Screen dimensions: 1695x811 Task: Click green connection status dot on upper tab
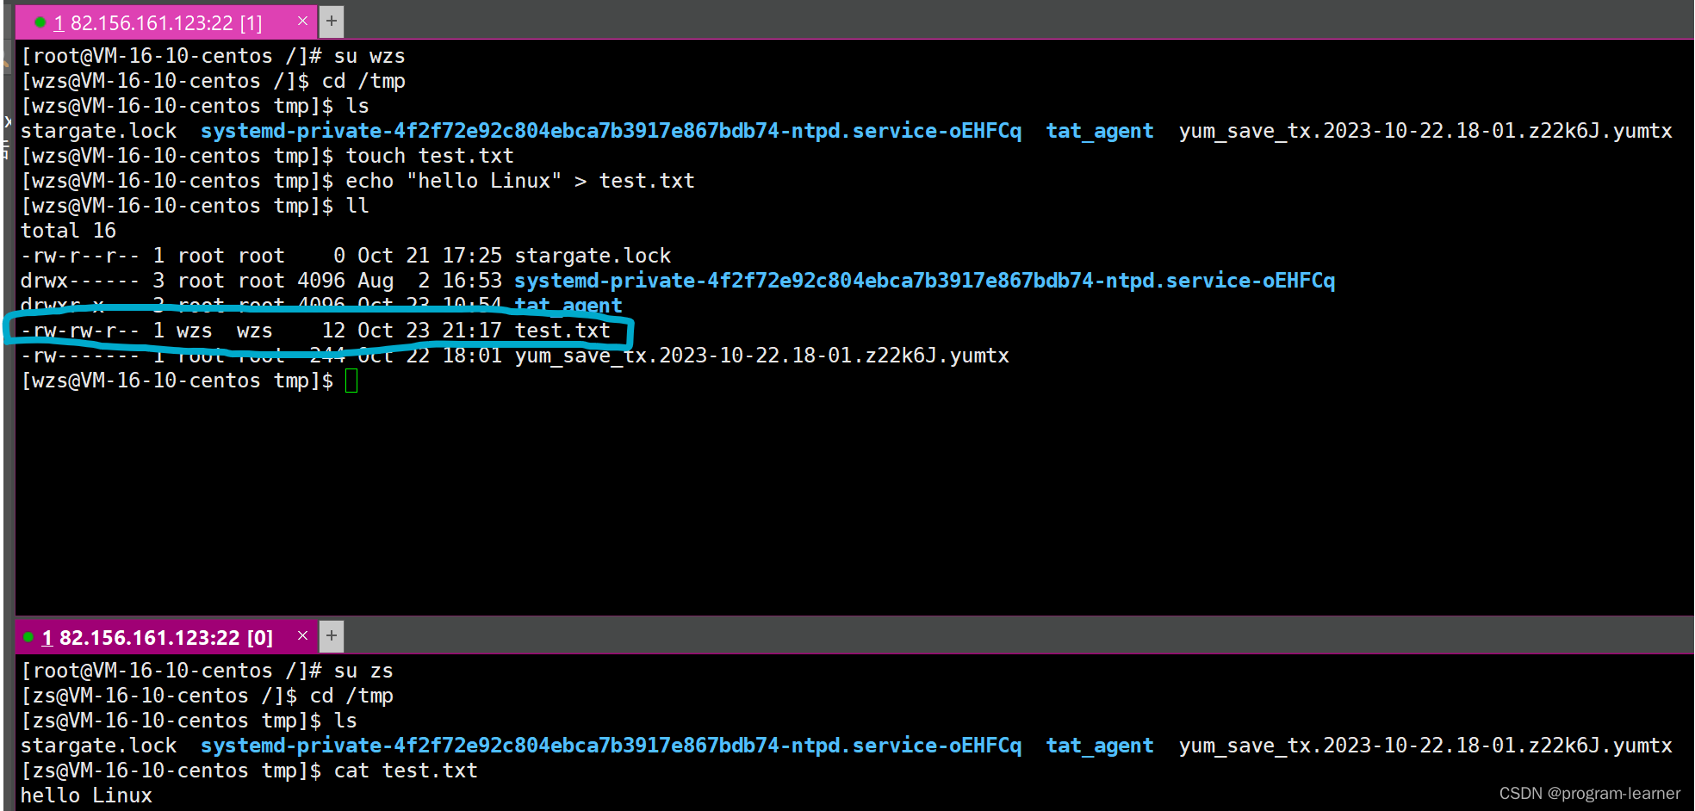(x=40, y=22)
